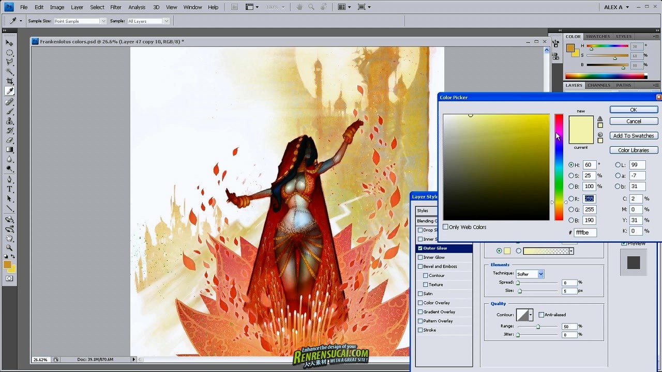Uncheck the Outer Glow style checkbox

(x=420, y=248)
